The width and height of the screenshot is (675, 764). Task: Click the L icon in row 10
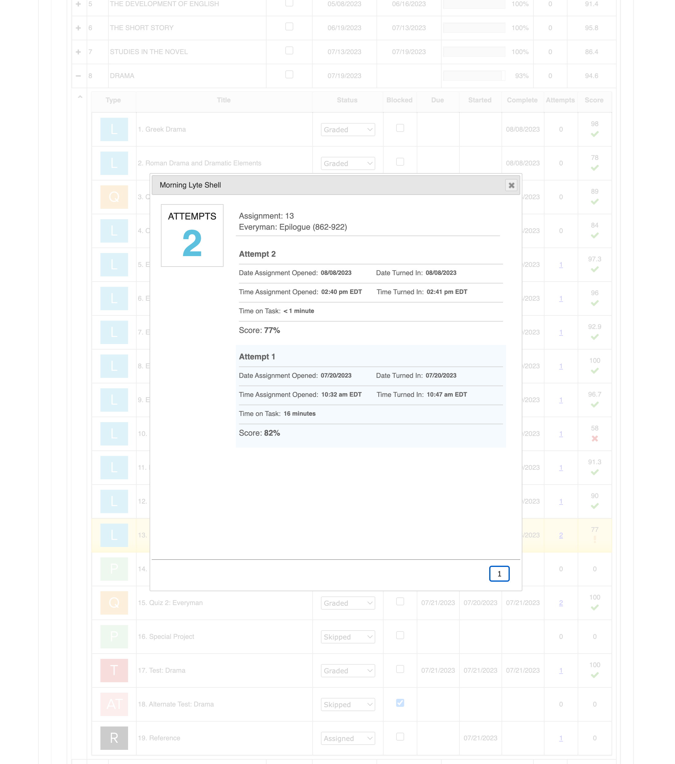tap(114, 433)
